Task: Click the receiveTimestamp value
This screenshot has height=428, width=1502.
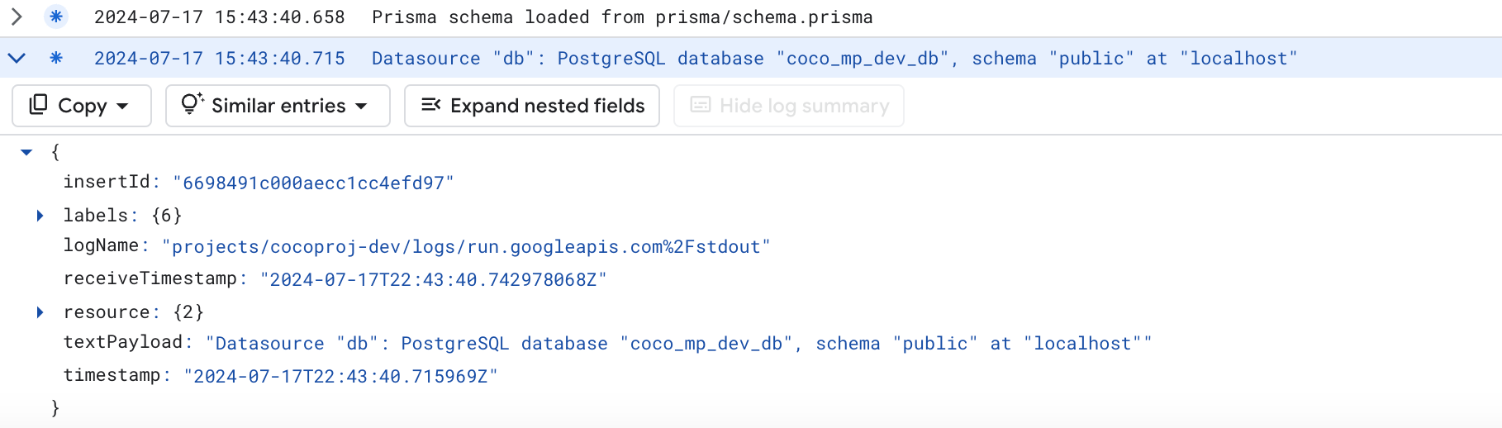Action: point(434,279)
